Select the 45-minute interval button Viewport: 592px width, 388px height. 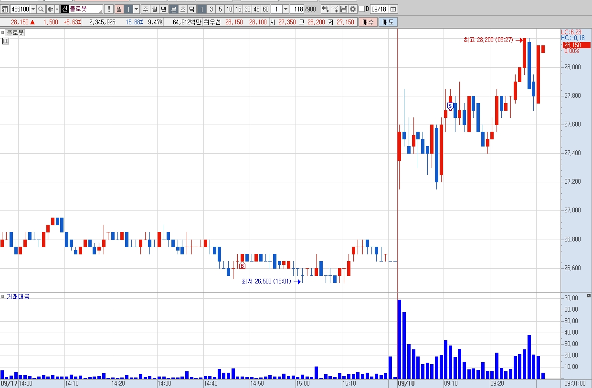point(256,9)
